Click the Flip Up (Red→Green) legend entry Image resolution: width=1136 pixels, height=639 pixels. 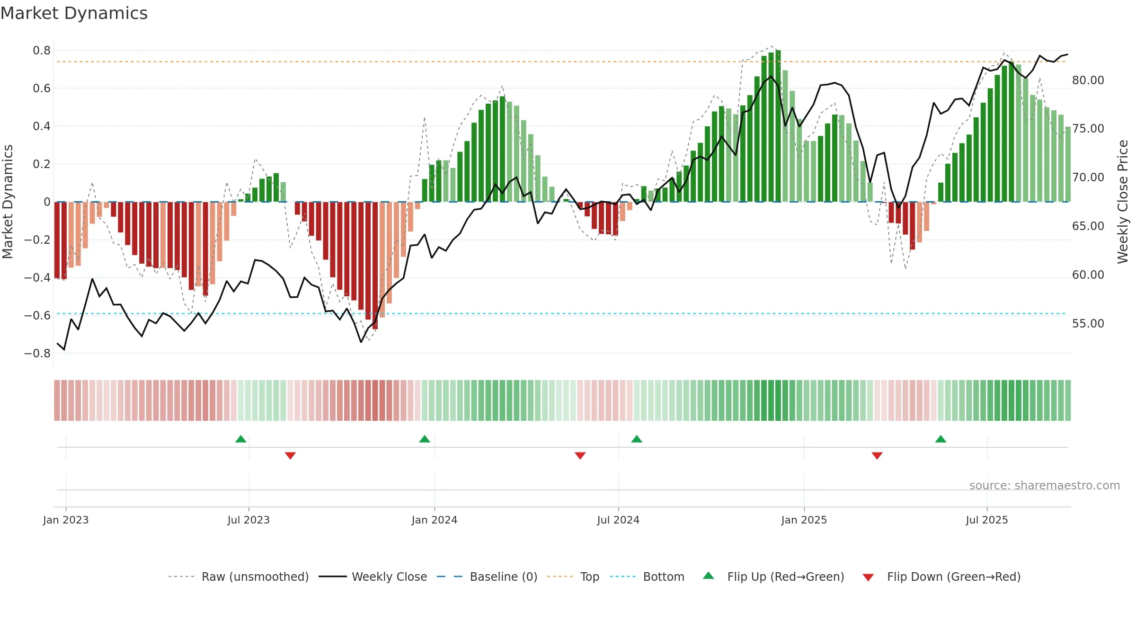point(773,577)
